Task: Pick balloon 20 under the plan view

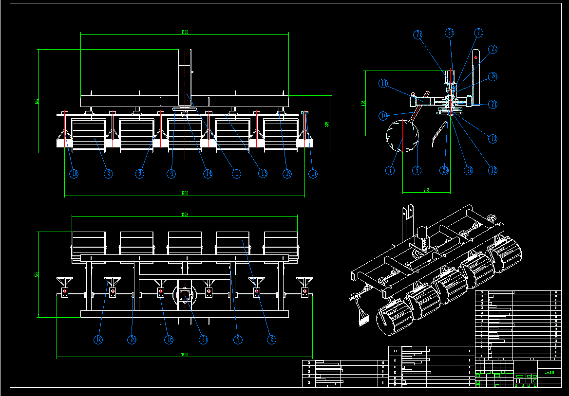Action: 132,340
